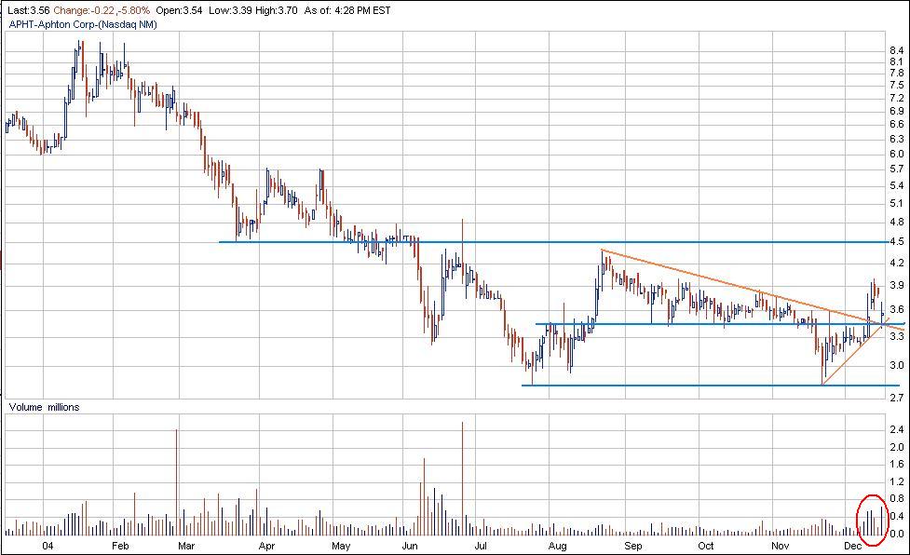Click the 'Sep' month label
Screen dimensions: 910x555
tap(633, 546)
